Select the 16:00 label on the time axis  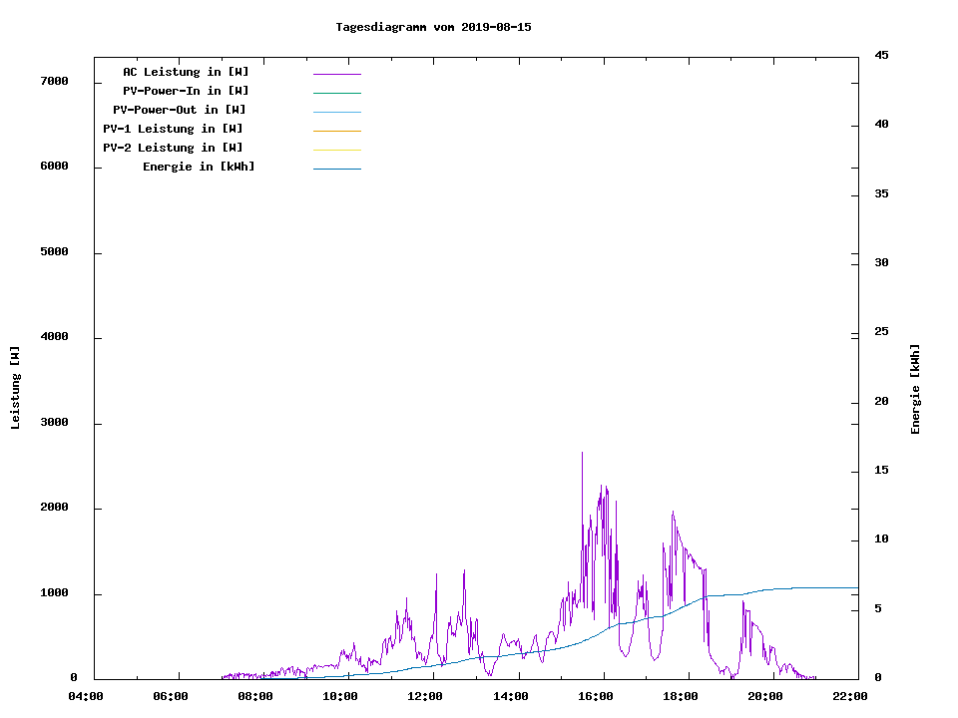click(x=596, y=696)
